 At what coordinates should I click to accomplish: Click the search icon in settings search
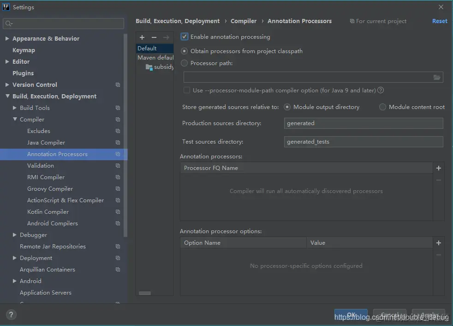[9, 24]
